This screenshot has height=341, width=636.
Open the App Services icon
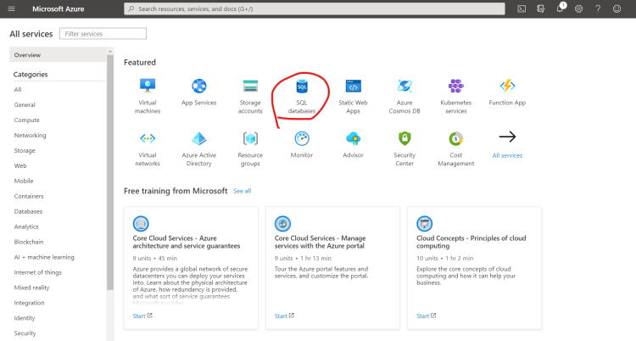point(198,86)
